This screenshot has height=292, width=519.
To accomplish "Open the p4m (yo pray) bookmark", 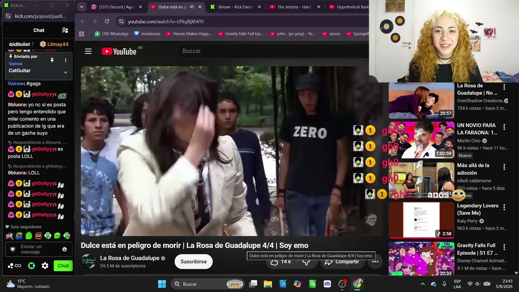I will [x=292, y=34].
